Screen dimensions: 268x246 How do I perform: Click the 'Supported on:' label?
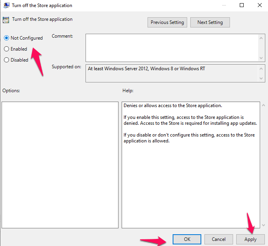coord(66,67)
